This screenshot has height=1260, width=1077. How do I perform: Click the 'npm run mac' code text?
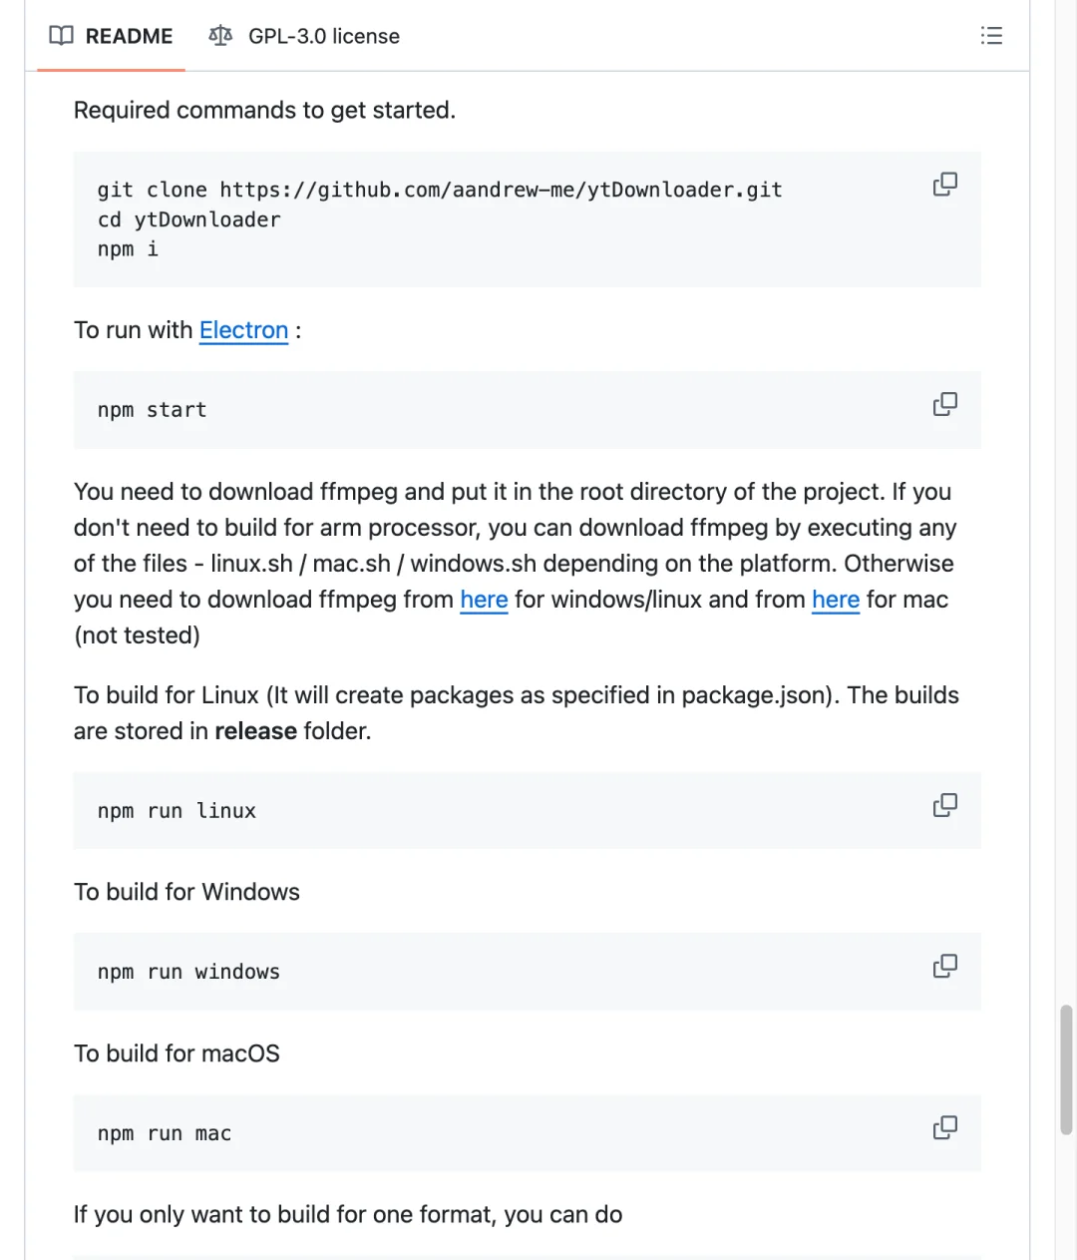point(165,1133)
